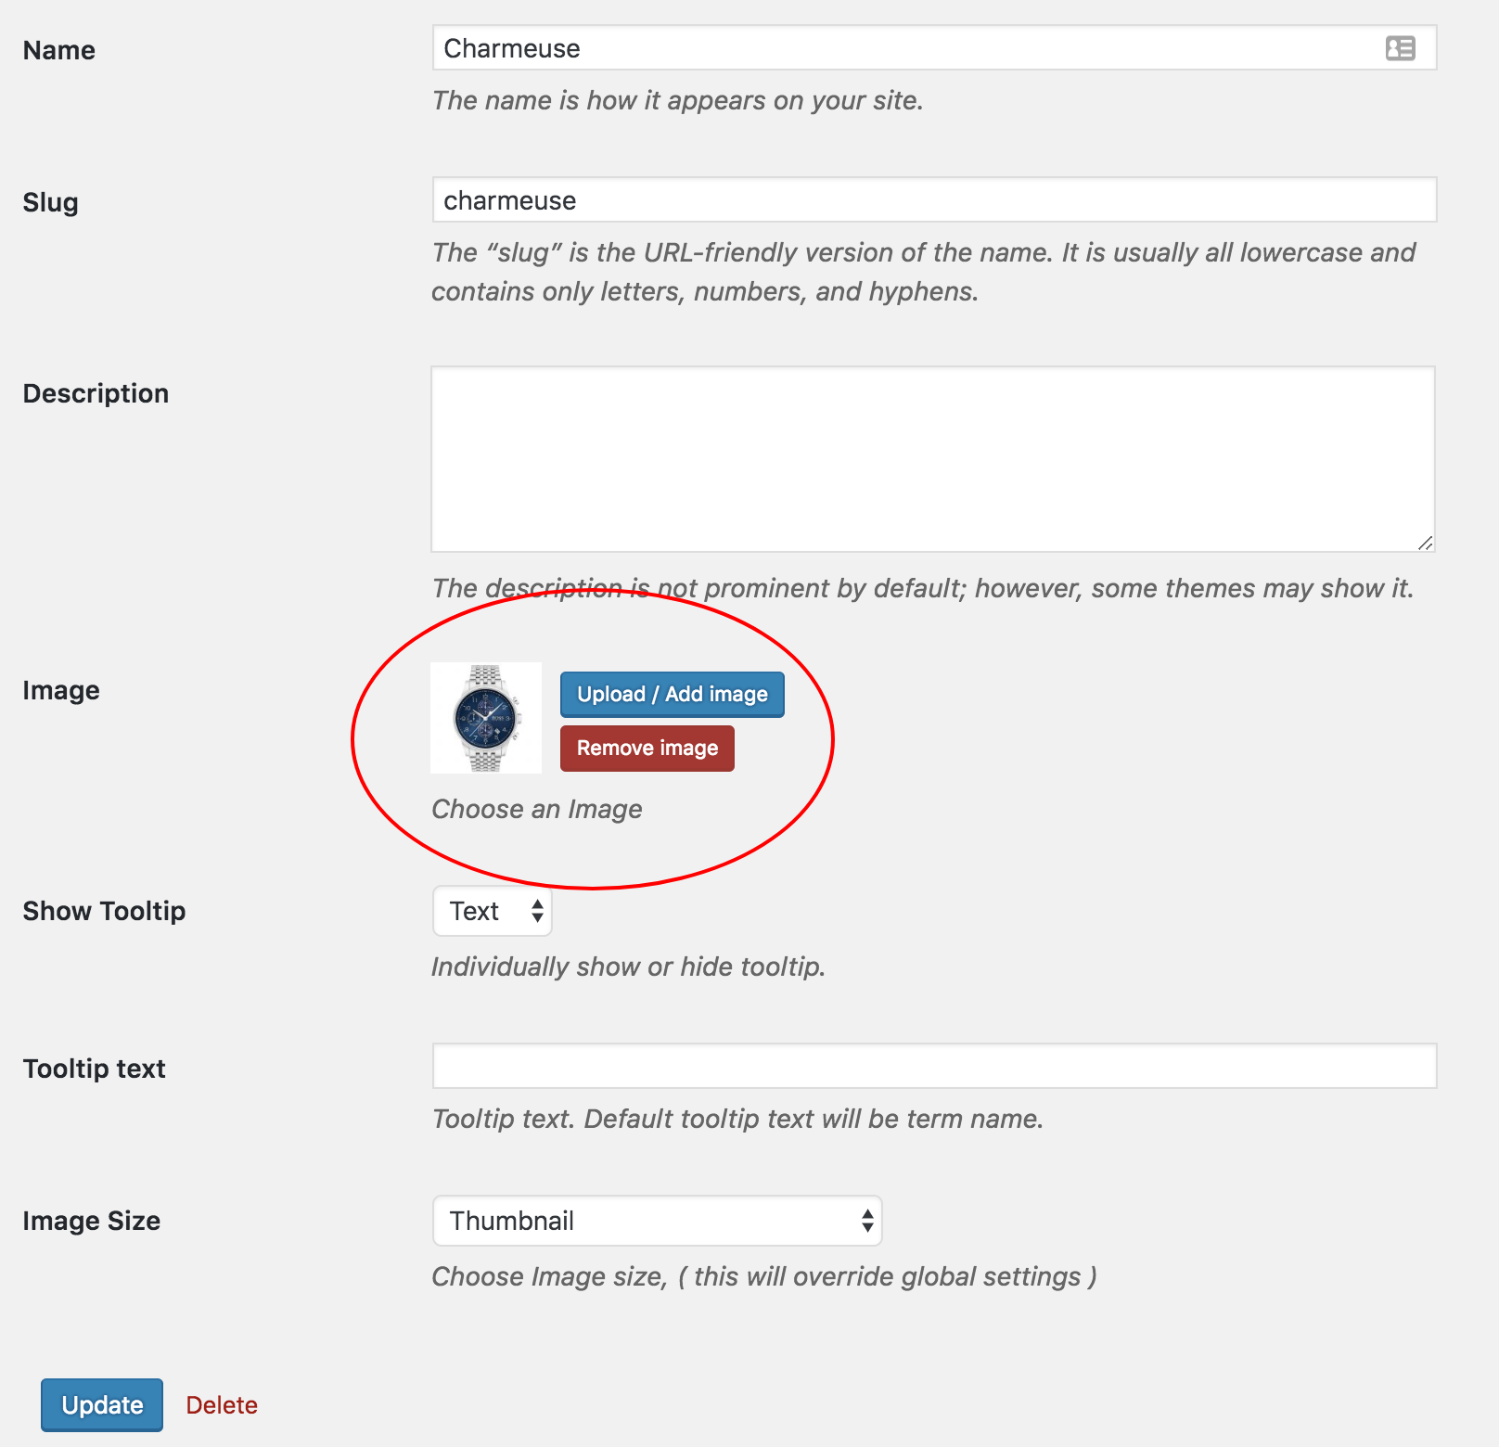This screenshot has width=1499, height=1447.
Task: Click inside the Tooltip text field
Action: (928, 1066)
